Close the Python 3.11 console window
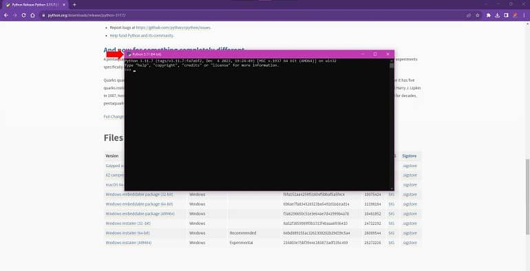The height and width of the screenshot is (271, 530). (x=388, y=54)
